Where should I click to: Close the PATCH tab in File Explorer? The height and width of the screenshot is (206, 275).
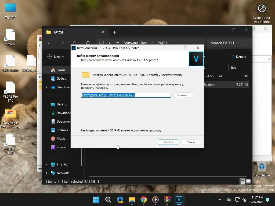click(x=103, y=32)
